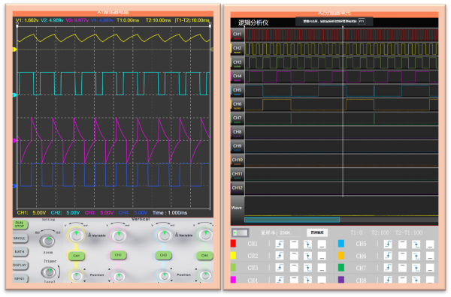Viewport: 451px width, 297px height.
Task: Toggle the logic analyzer power switch
Action: (241, 232)
